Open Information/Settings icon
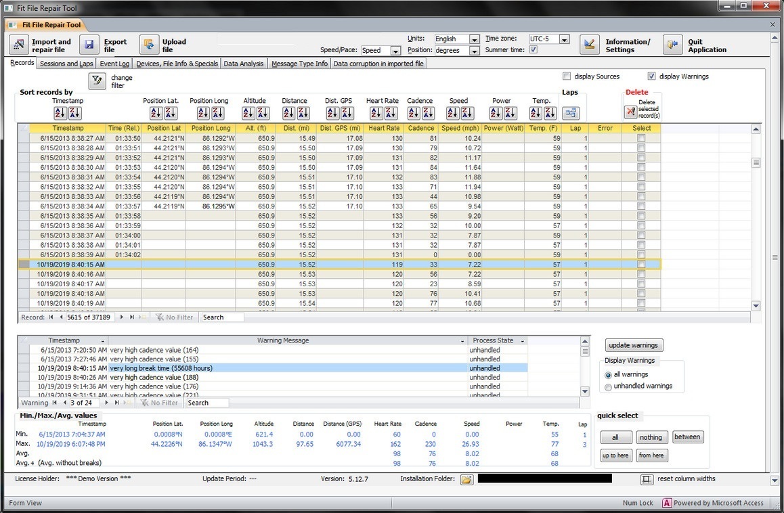This screenshot has height=513, width=784. click(590, 45)
